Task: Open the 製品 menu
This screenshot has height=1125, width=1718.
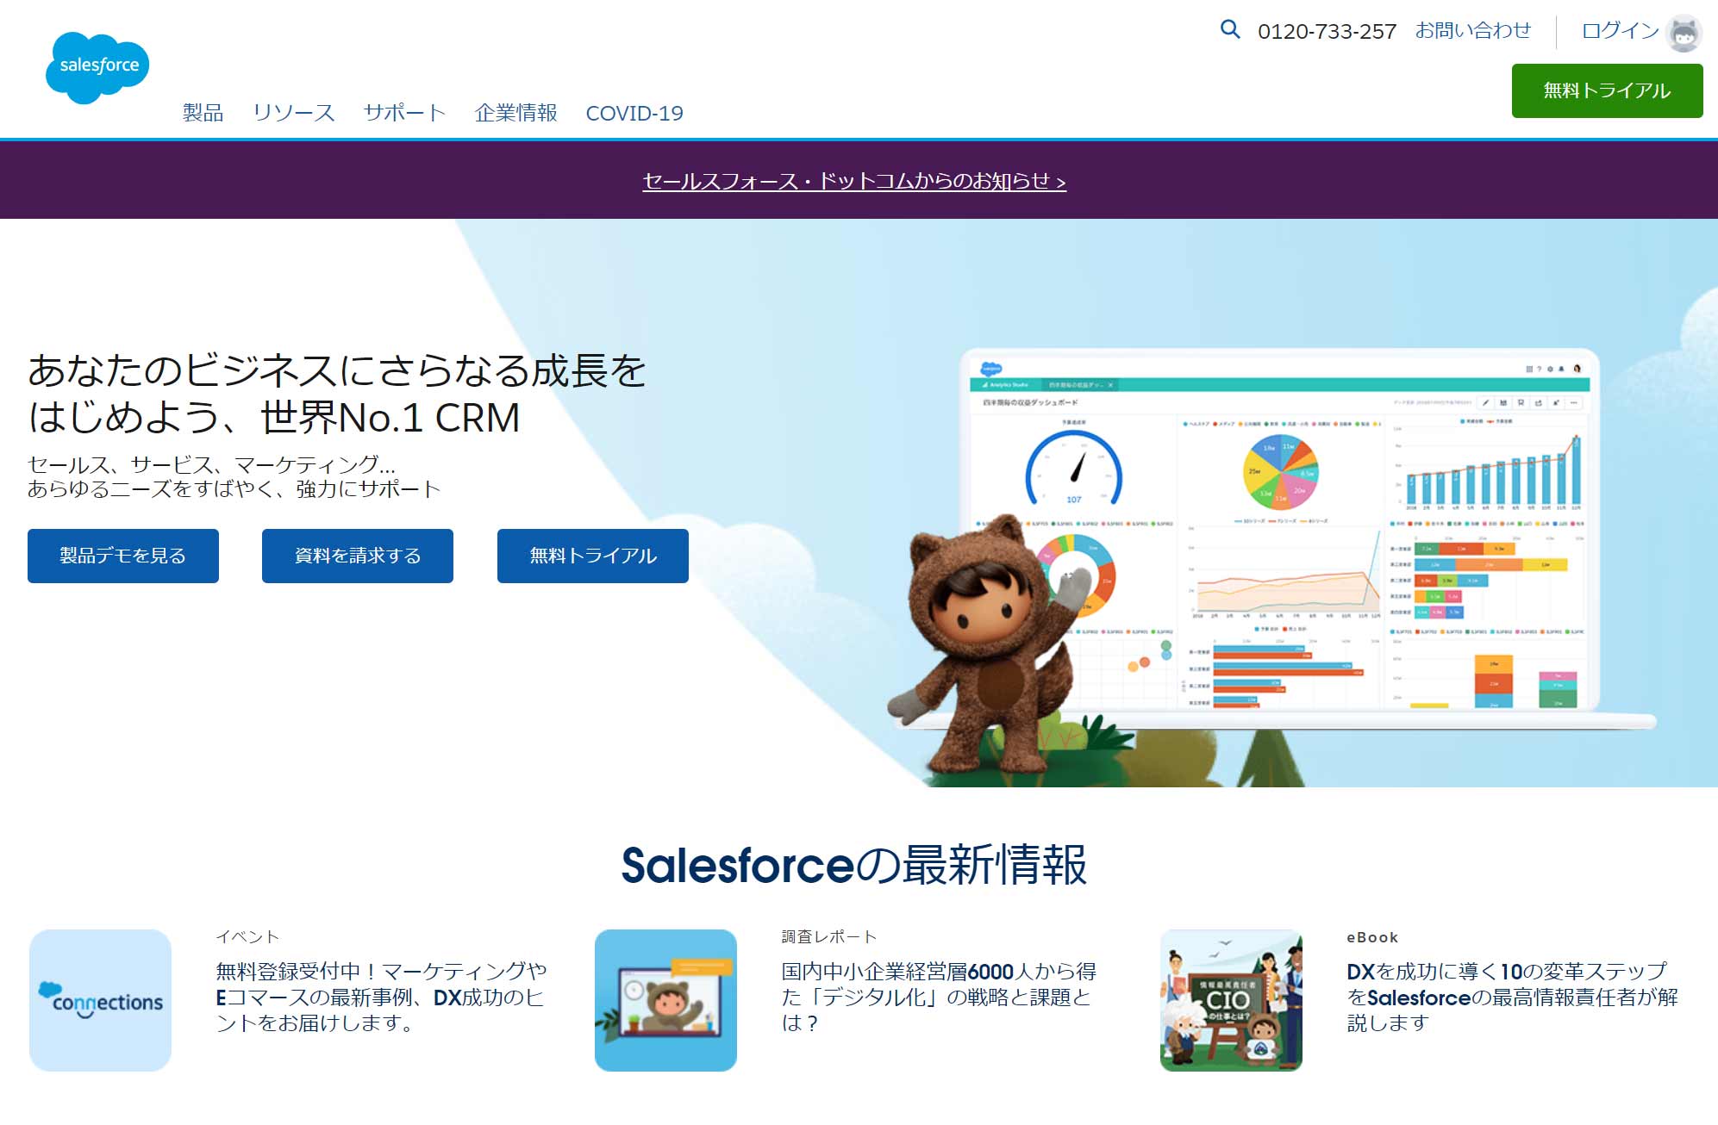Action: click(203, 113)
